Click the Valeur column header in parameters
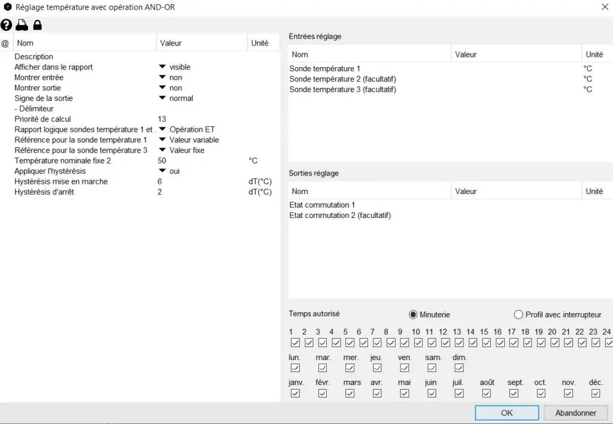Screen dimensions: 613x424 (x=171, y=43)
